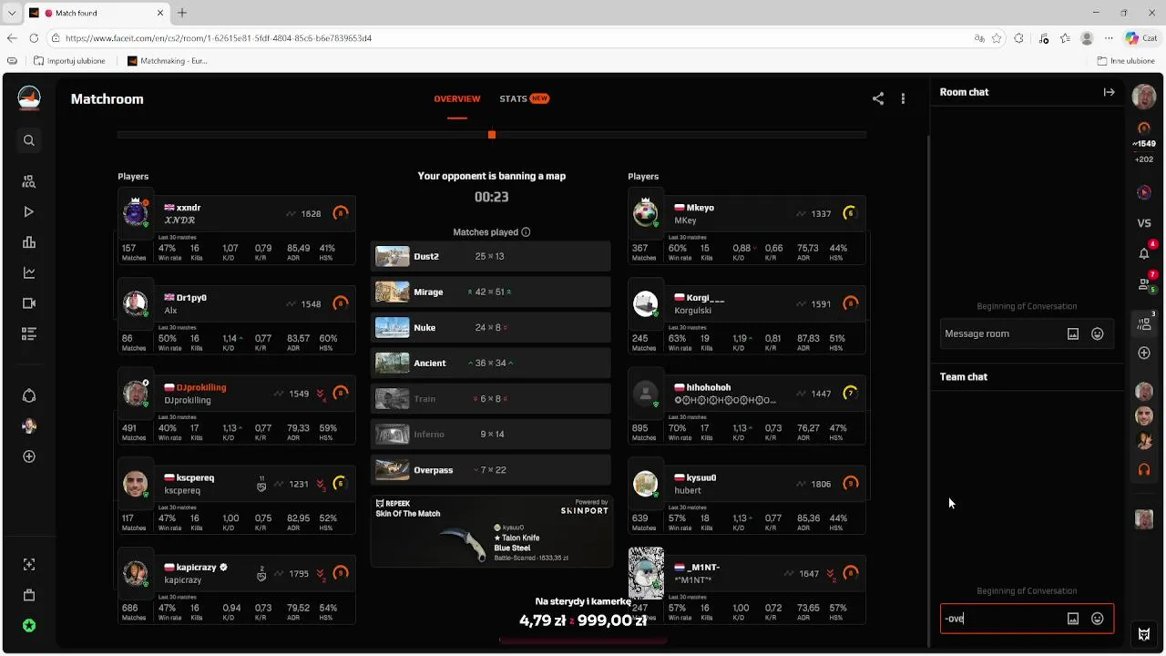The width and height of the screenshot is (1166, 656).
Task: Click the add plus circle in left sidebar
Action: (x=29, y=456)
